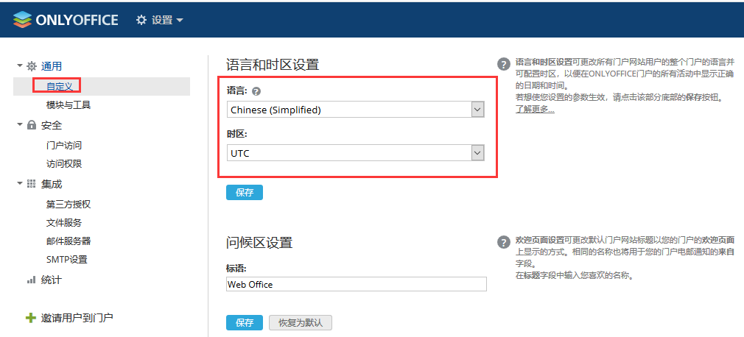This screenshot has width=744, height=337.
Task: Click the help icon next to 欢迎页面设置 description
Action: [x=504, y=242]
